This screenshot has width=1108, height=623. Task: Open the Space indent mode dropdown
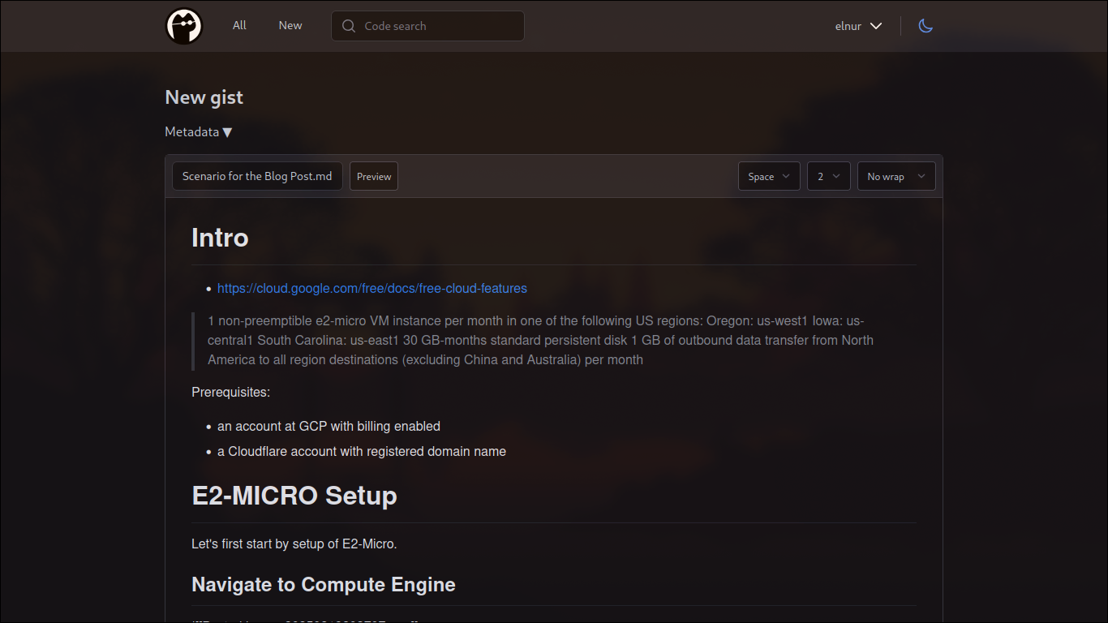(769, 176)
